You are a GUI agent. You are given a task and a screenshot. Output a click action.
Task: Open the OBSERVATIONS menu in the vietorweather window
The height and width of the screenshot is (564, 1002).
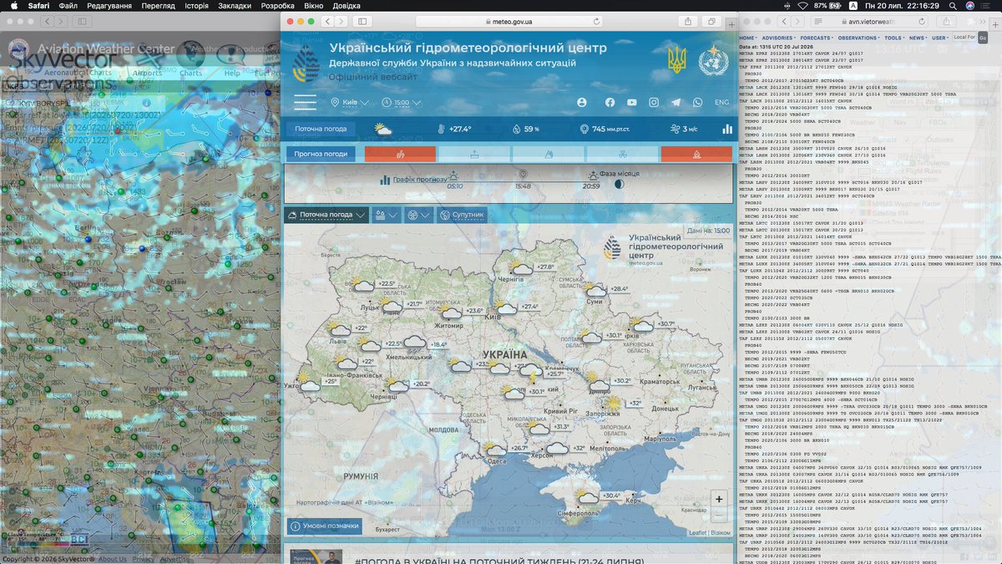[858, 38]
